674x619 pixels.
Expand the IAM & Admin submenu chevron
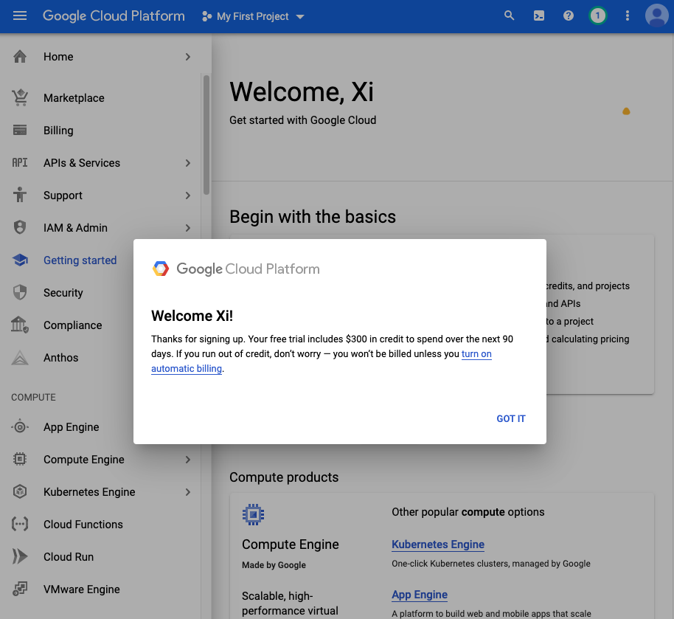pyautogui.click(x=188, y=227)
